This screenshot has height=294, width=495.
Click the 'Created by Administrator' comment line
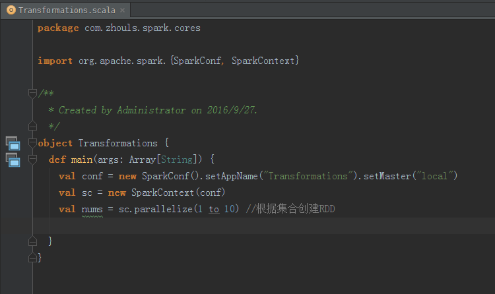pyautogui.click(x=153, y=110)
